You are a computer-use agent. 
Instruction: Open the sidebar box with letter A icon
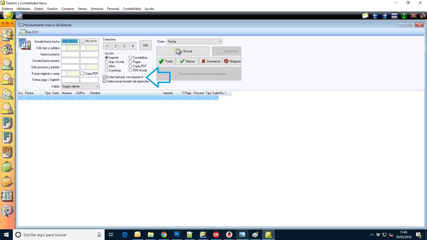(x=7, y=49)
